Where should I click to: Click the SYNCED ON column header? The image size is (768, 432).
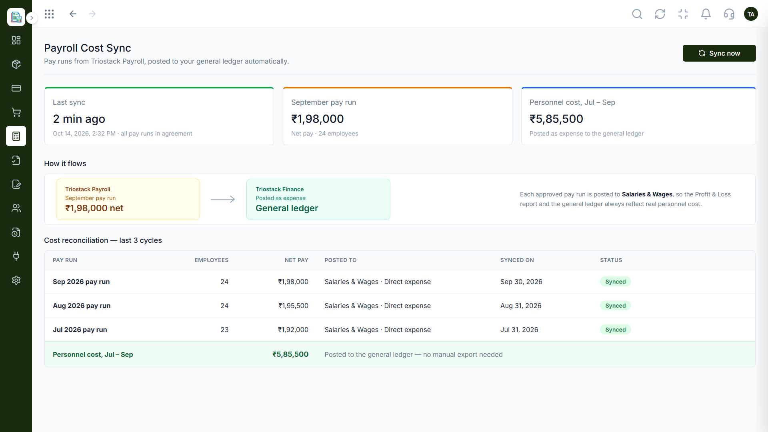[517, 260]
